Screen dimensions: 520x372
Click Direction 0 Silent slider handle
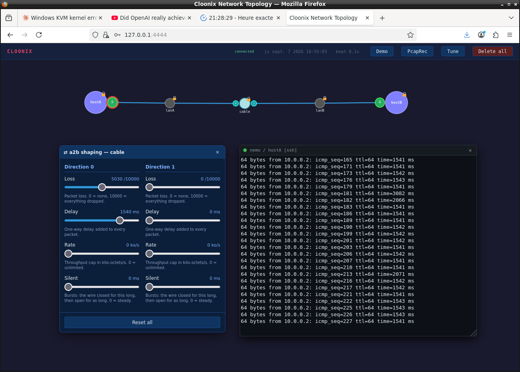click(68, 287)
